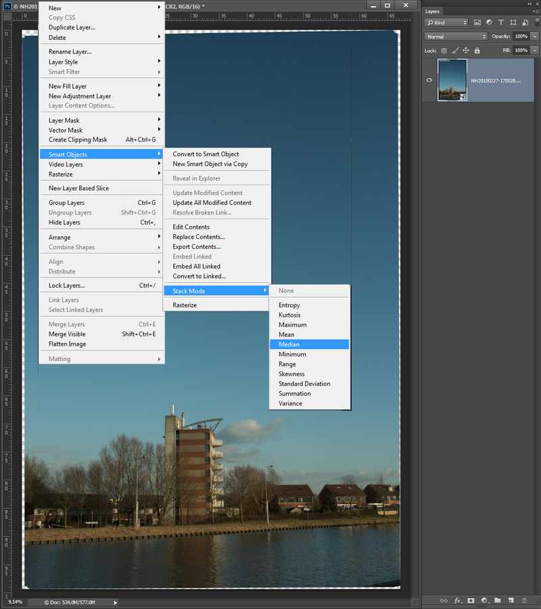Choose Entropy stack mode
Viewport: 541px width, 609px height.
(x=309, y=305)
